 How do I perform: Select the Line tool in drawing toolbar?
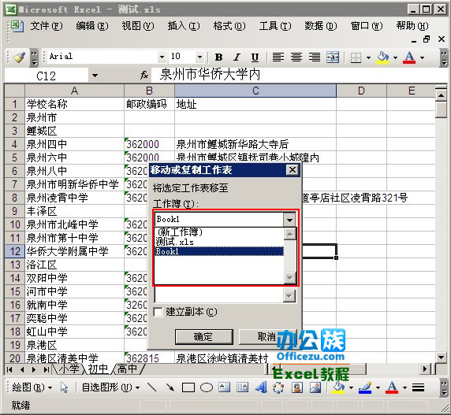click(152, 387)
